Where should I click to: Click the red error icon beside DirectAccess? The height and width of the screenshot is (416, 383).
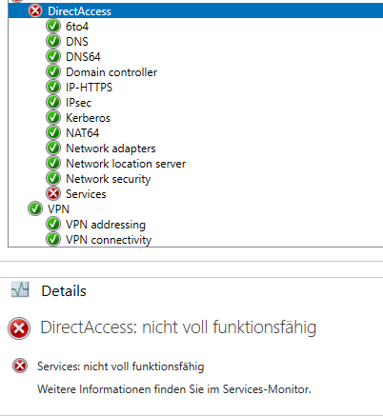[35, 11]
